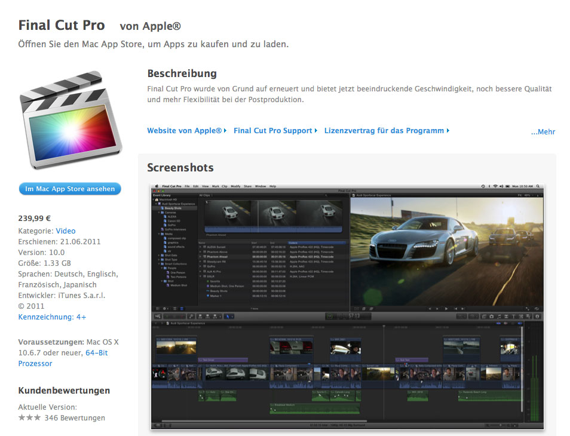Click the Inspector info icon in toolbar
The width and height of the screenshot is (570, 436).
537,316
